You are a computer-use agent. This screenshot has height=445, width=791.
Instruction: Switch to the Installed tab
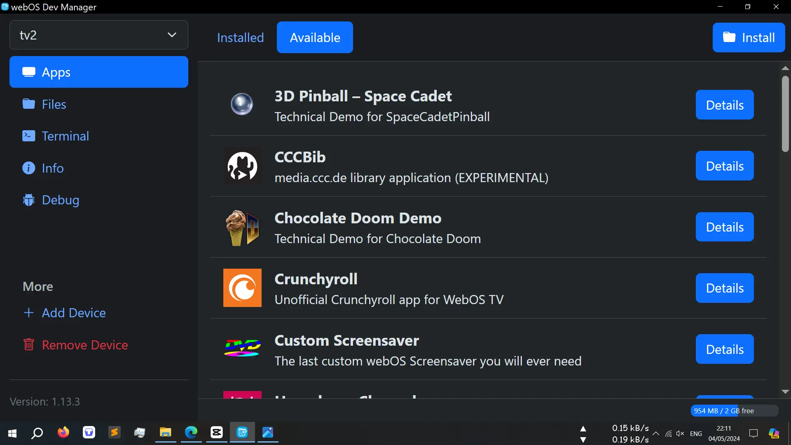240,37
